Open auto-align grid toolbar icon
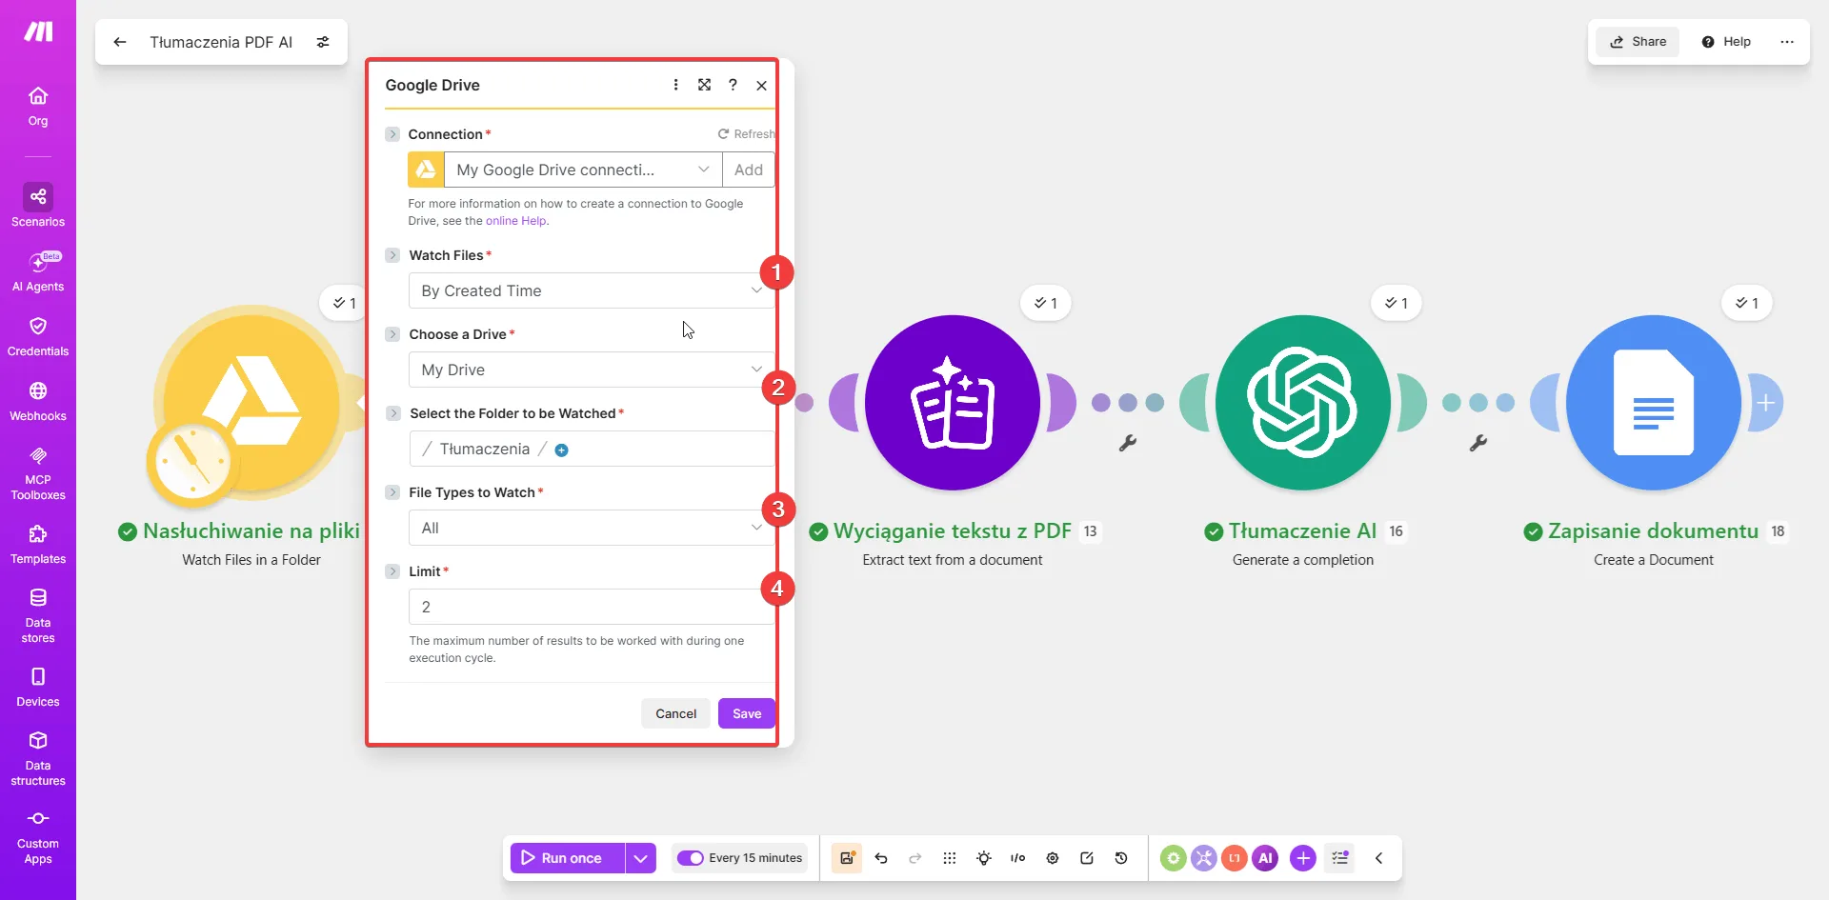1829x900 pixels. pyautogui.click(x=950, y=858)
